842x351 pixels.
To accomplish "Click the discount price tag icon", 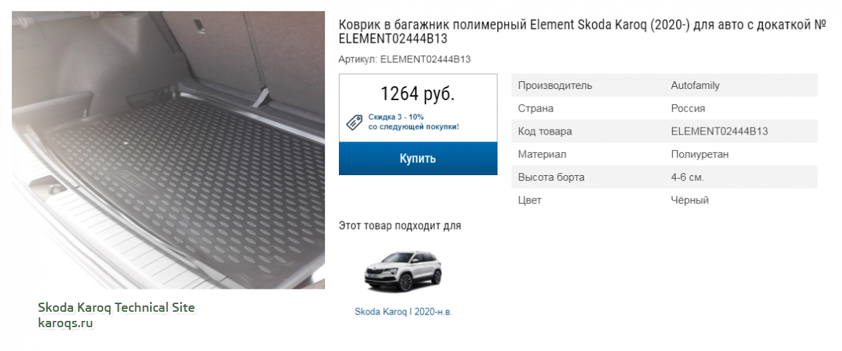I will pyautogui.click(x=355, y=122).
